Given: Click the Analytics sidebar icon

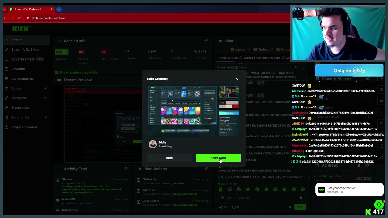Looking at the screenshot, I should (x=6, y=98).
